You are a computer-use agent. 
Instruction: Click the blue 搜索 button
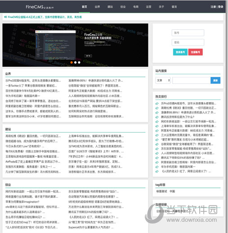coord(215,81)
